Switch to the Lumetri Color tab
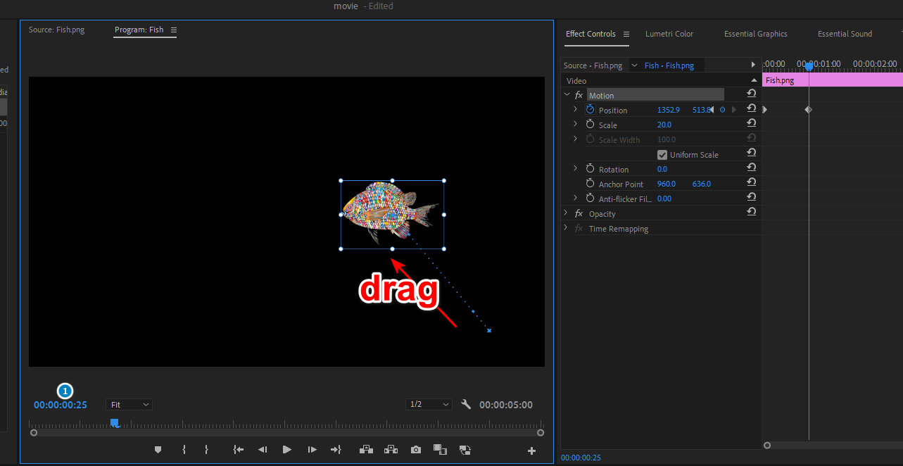Image resolution: width=903 pixels, height=466 pixels. [669, 34]
